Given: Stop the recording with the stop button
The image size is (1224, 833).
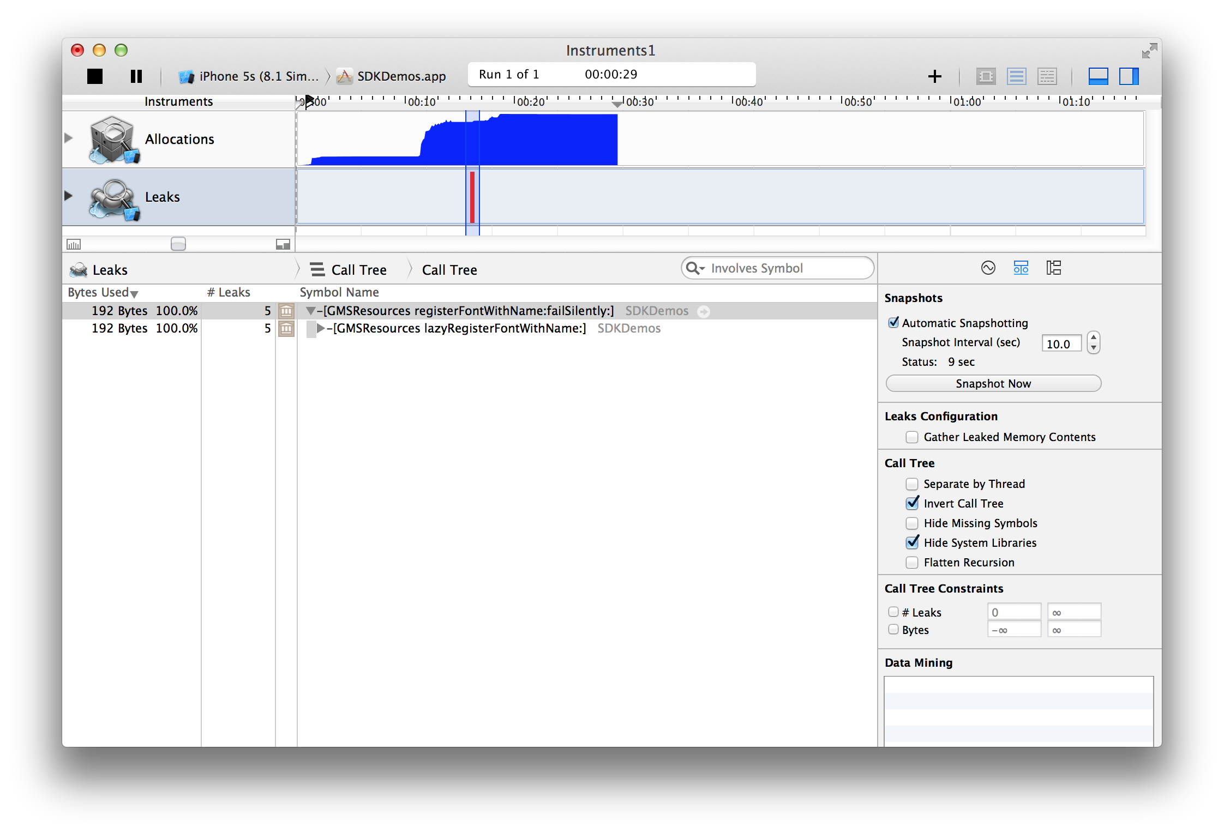Looking at the screenshot, I should pyautogui.click(x=95, y=76).
